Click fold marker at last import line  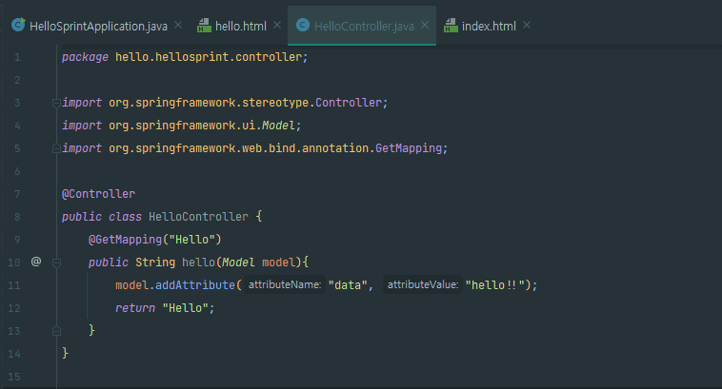[56, 148]
